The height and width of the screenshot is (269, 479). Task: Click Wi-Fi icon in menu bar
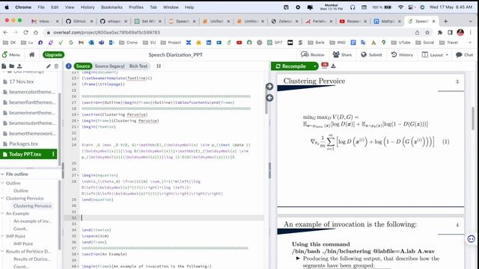400,7
